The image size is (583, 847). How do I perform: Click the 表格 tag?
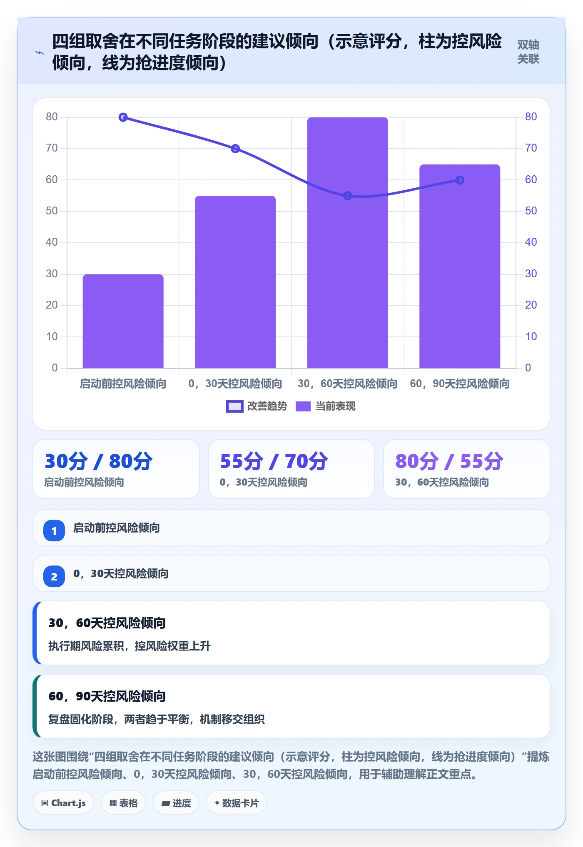[123, 803]
